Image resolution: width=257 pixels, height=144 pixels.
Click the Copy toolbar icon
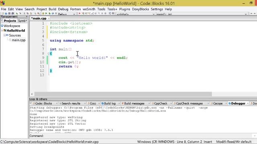(x=28, y=13)
